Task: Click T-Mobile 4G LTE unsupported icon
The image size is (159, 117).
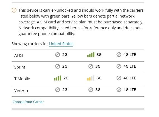Action: point(119,78)
